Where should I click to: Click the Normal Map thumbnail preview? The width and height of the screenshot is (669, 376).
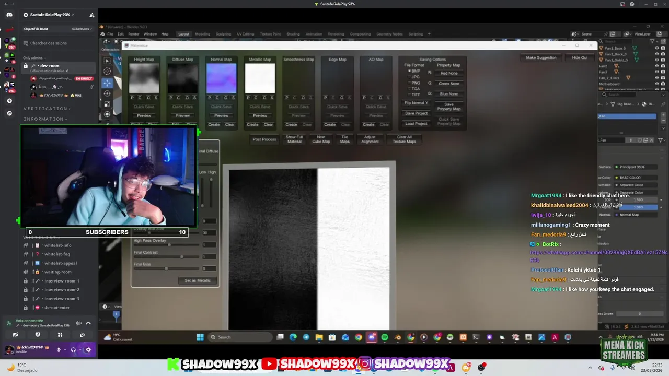coord(221,78)
